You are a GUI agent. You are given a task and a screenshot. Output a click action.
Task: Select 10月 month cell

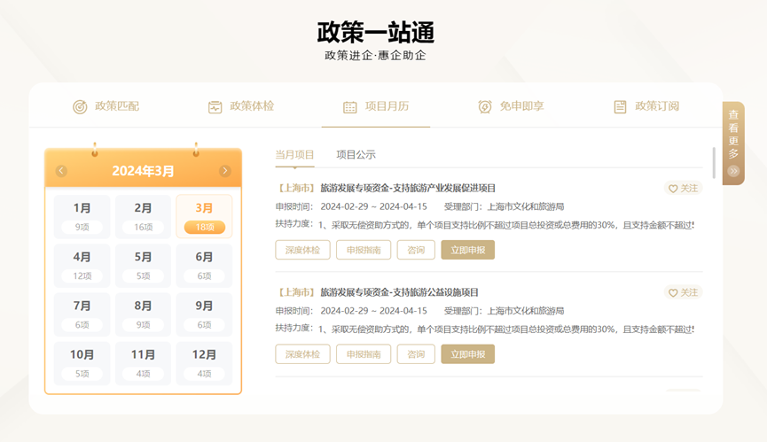pos(82,363)
